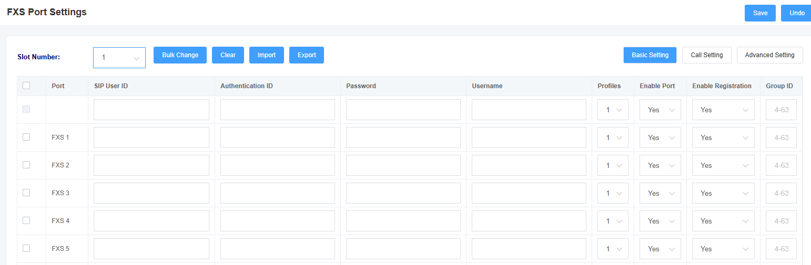Open the Profiles dropdown in the unlabeled top row

[x=613, y=110]
